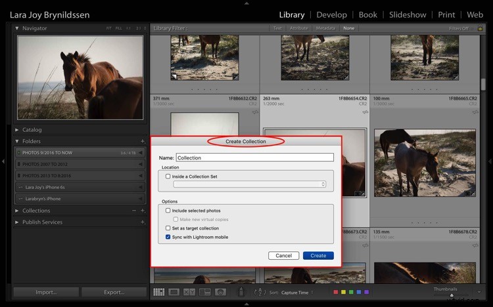Collapse the Navigator panel
Screen dimensions: 493x307
pyautogui.click(x=16, y=28)
